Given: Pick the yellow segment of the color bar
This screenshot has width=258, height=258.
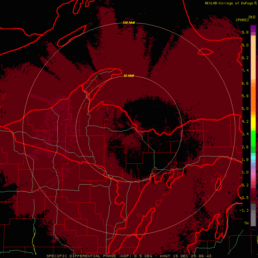Looking at the screenshot, I should 253,123.
